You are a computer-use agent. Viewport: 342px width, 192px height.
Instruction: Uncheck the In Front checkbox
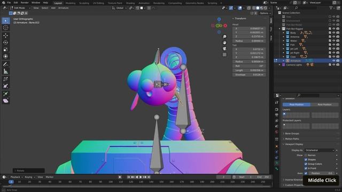(306, 169)
